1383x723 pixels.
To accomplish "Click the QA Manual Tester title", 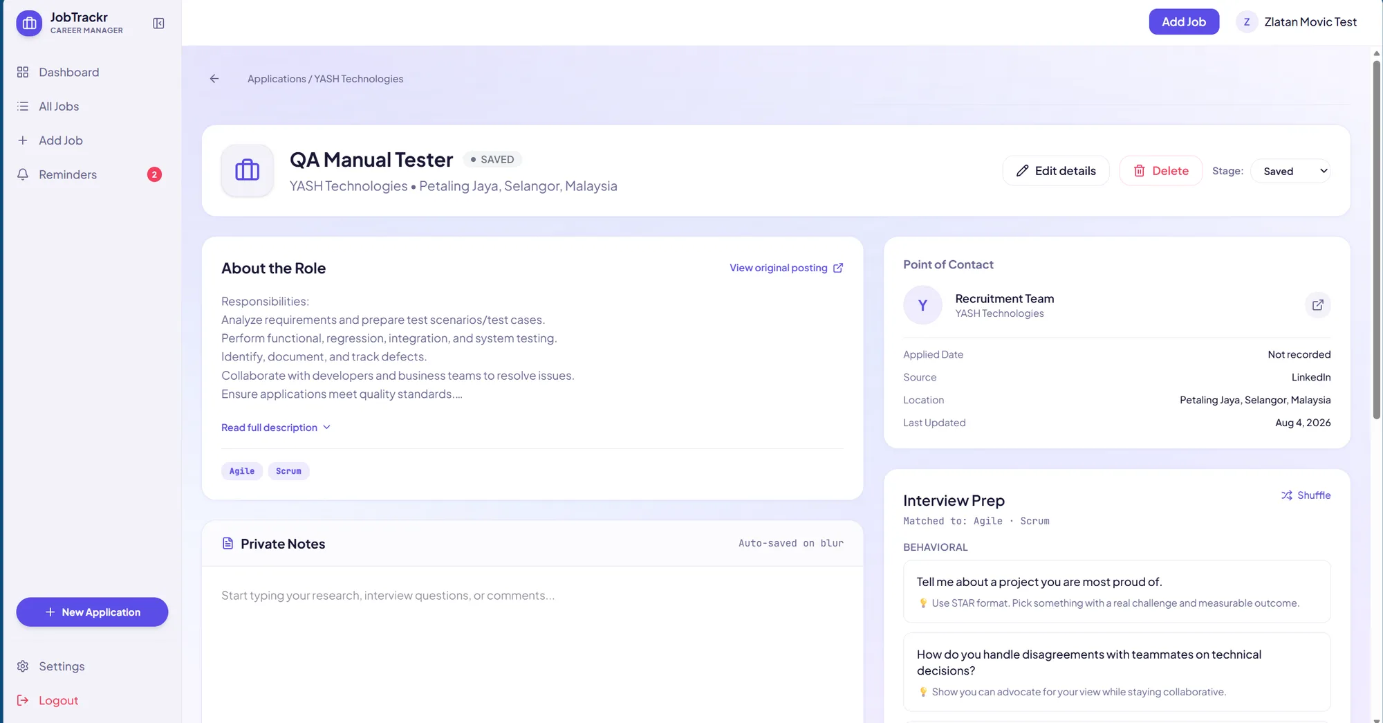I will click(371, 160).
